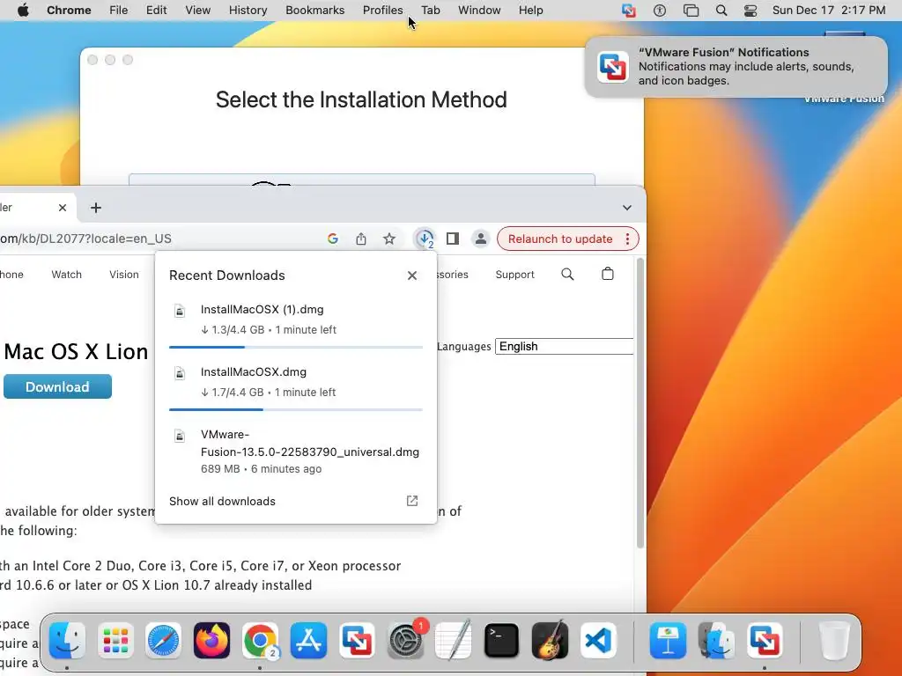Open Control Center in menu bar

tap(750, 11)
